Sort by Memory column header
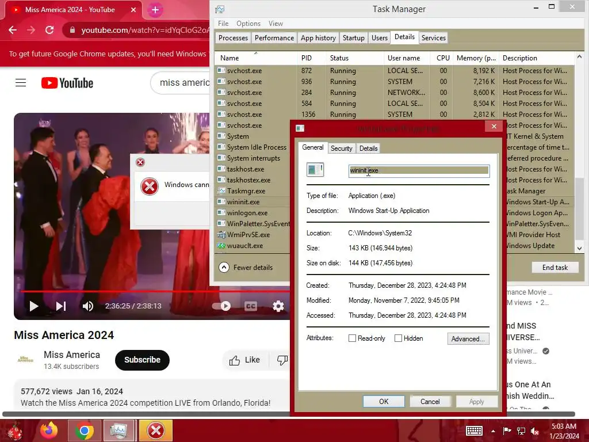 476,58
